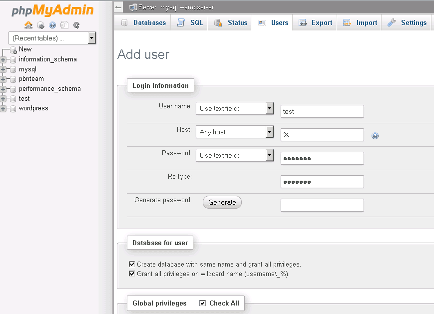Click the sidebar SQL document icon

64,25
